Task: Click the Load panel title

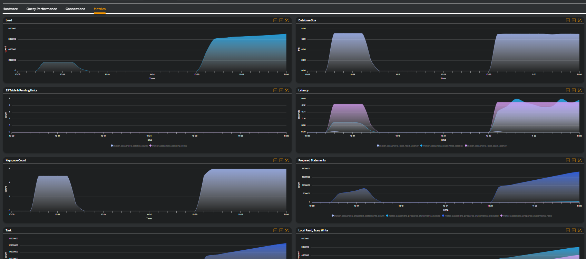Action: point(9,20)
